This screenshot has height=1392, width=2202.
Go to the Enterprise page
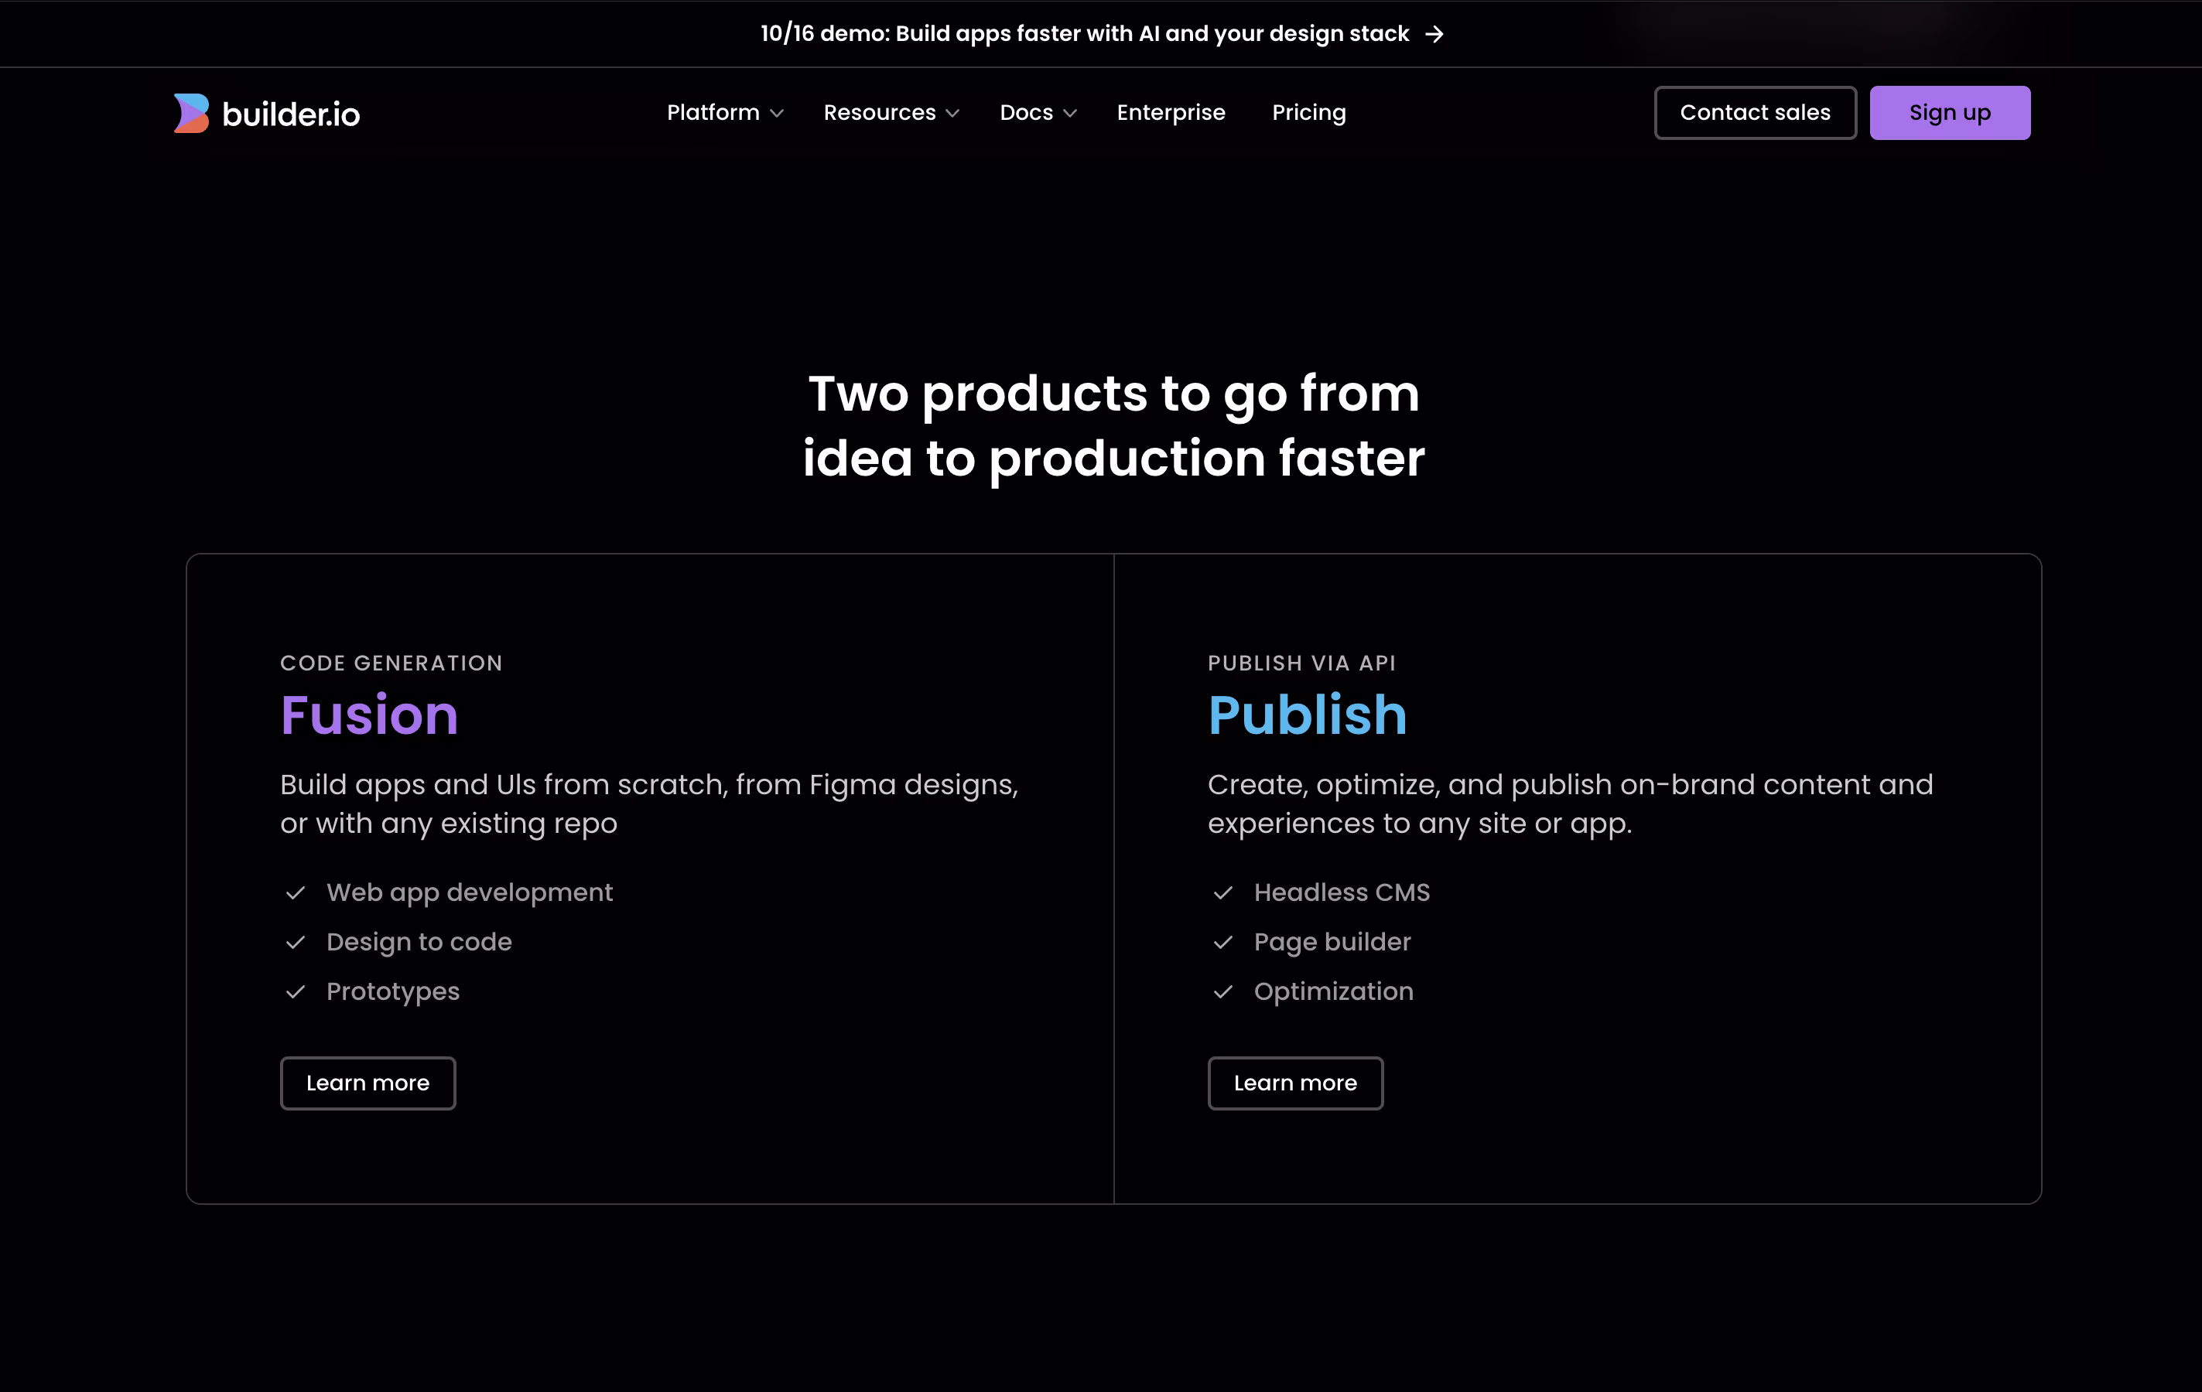click(1171, 112)
